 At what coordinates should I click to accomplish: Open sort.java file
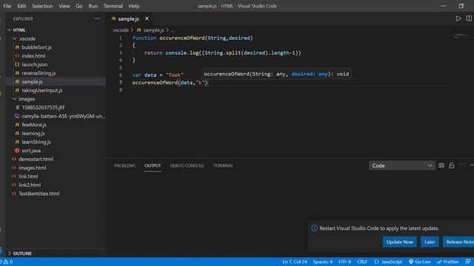point(31,151)
